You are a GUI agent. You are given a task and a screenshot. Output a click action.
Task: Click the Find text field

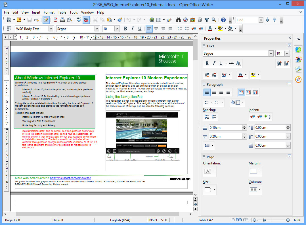(247, 20)
